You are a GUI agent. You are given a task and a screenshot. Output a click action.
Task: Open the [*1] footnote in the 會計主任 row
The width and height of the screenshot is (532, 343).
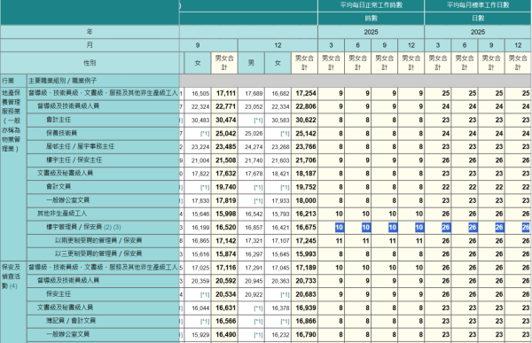click(258, 121)
